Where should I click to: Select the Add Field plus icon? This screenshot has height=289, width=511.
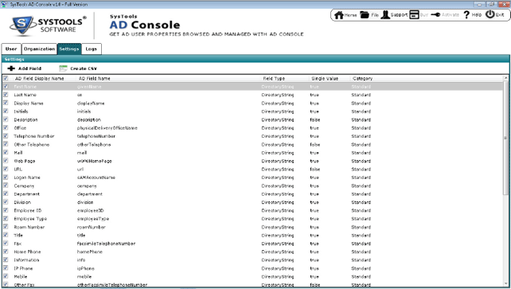click(x=11, y=68)
